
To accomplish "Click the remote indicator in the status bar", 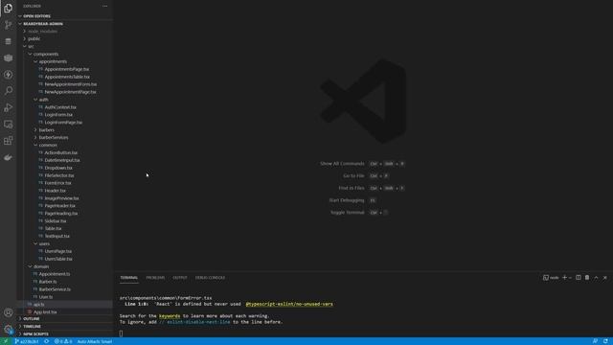I will (6, 341).
